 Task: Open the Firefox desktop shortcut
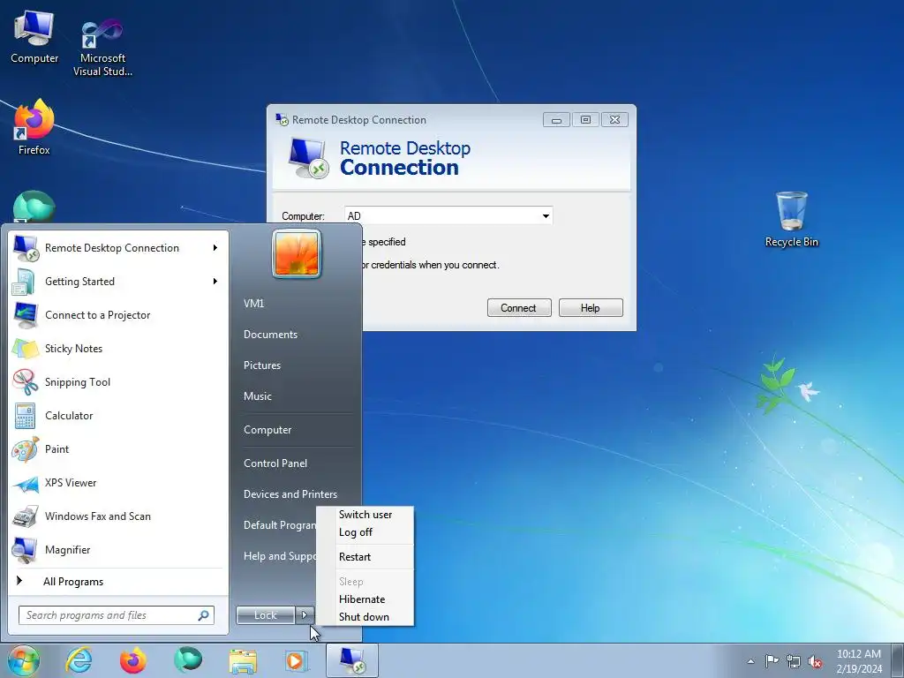coord(34,127)
